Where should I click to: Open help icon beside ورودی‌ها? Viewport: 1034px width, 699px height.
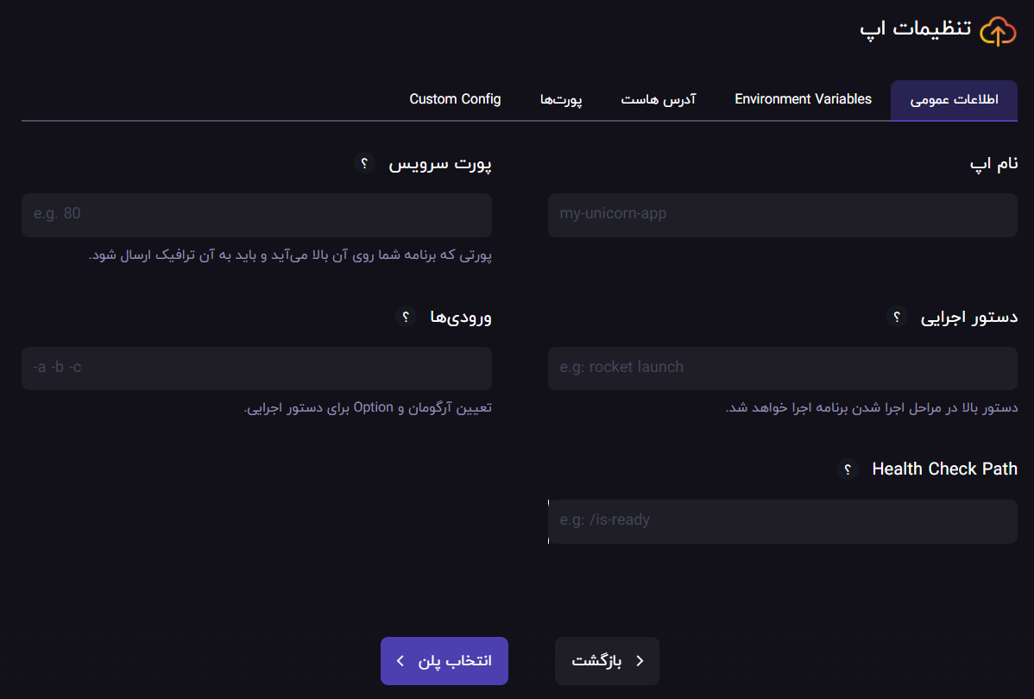click(407, 318)
